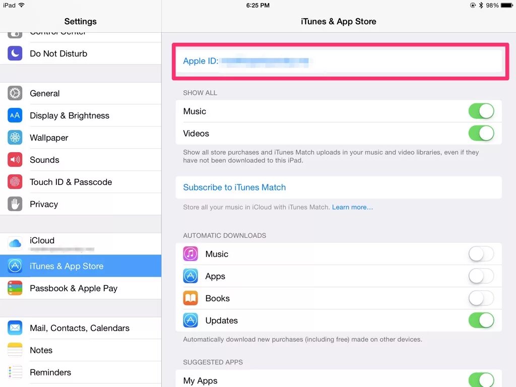Open Privacy settings
This screenshot has height=387, width=516.
click(x=81, y=204)
